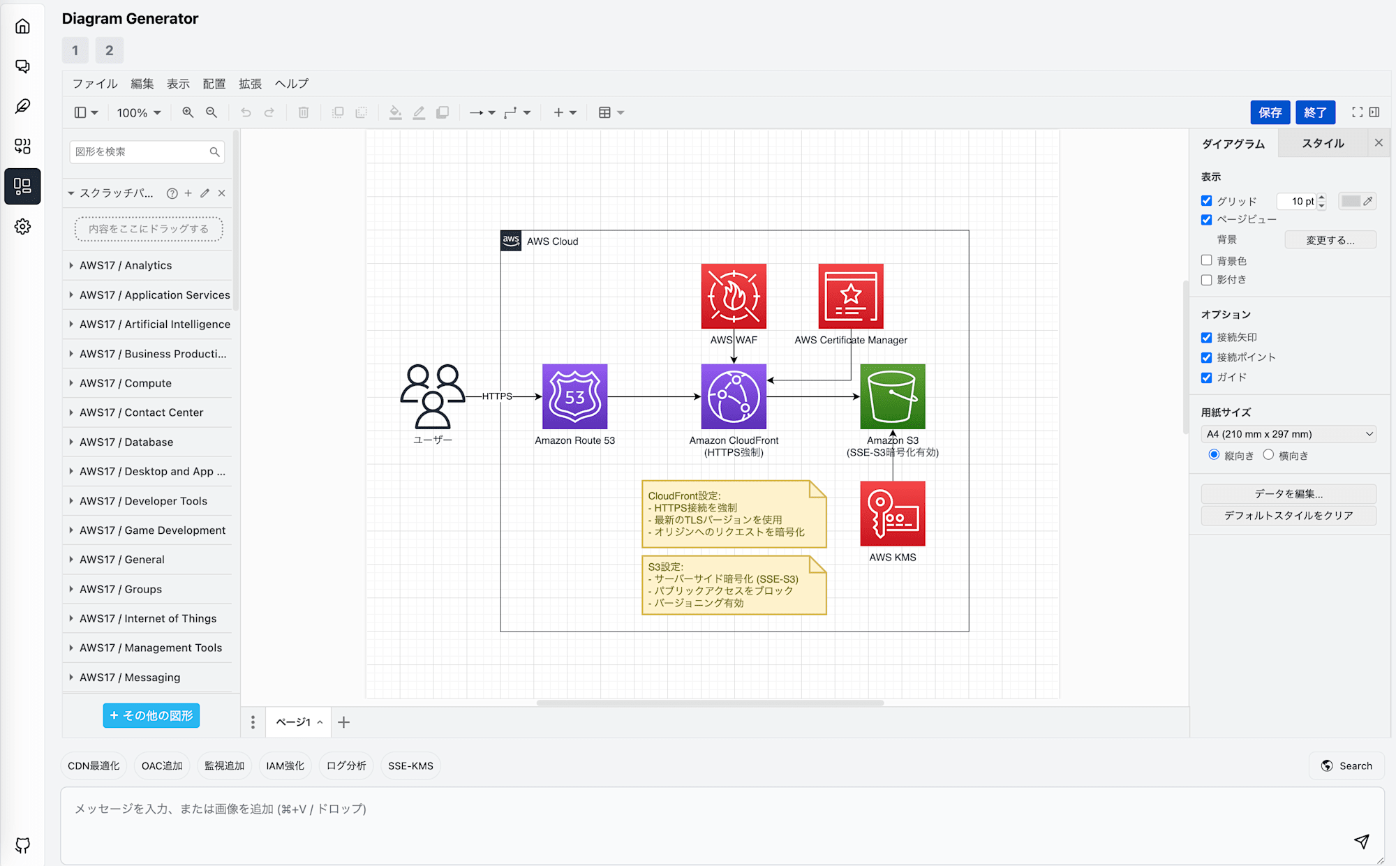Click the デフォルトスタイルをクリア button
This screenshot has height=866, width=1396.
pyautogui.click(x=1289, y=515)
